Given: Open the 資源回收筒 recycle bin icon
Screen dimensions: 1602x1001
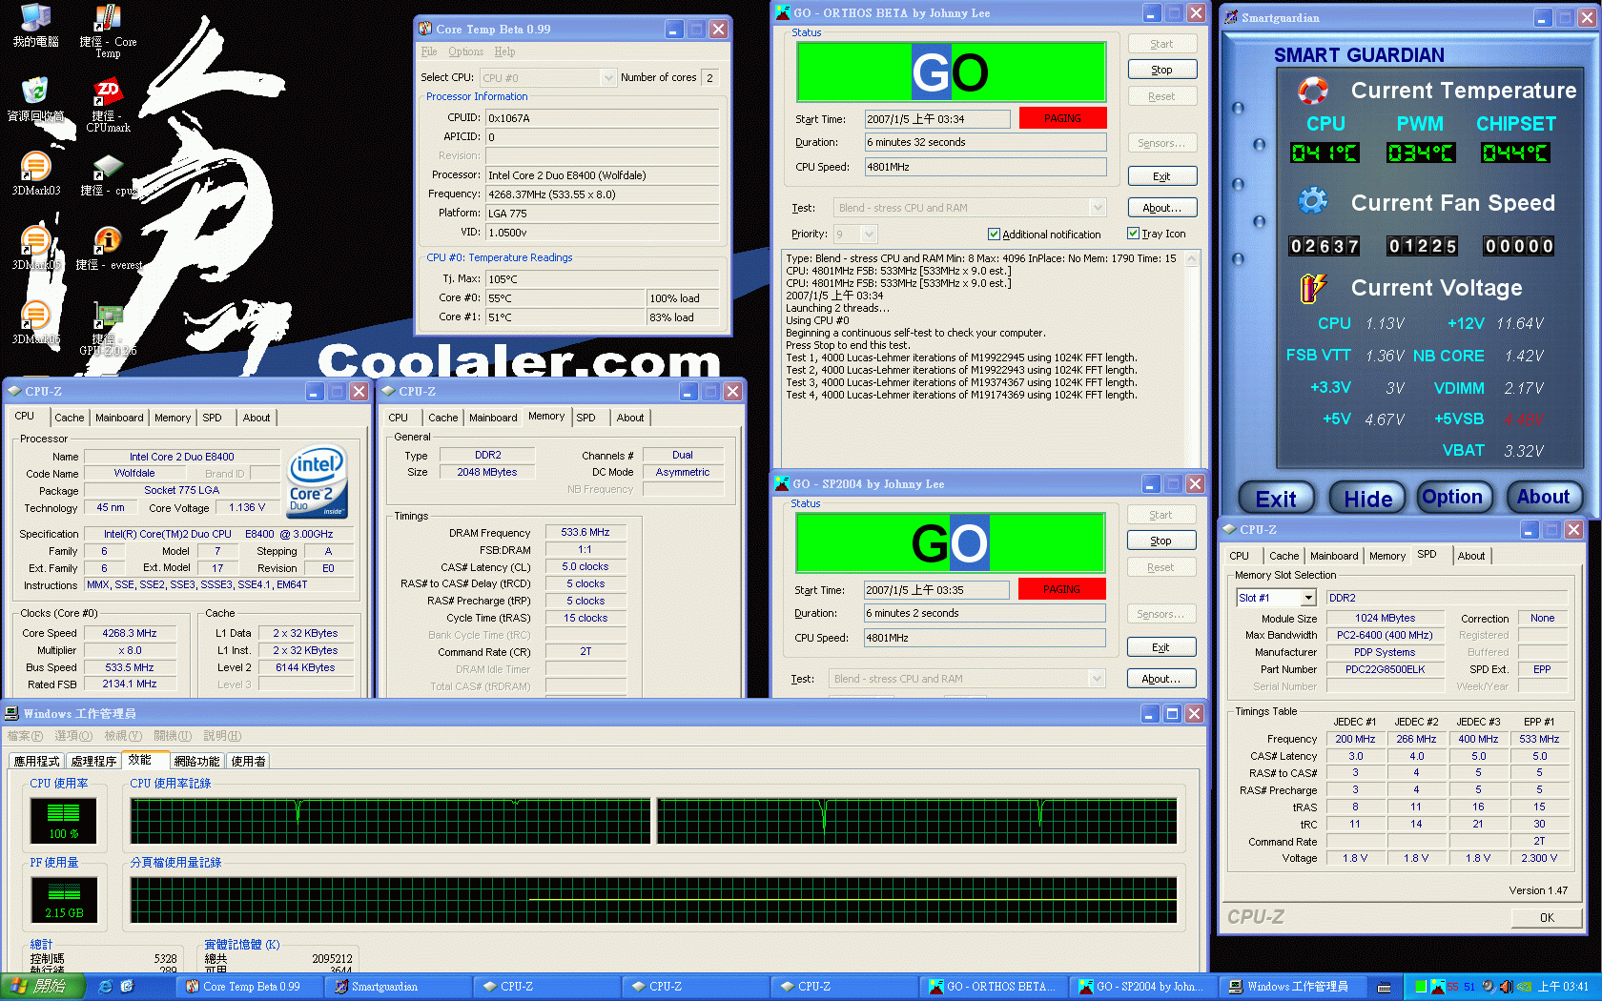Looking at the screenshot, I should click(x=35, y=92).
